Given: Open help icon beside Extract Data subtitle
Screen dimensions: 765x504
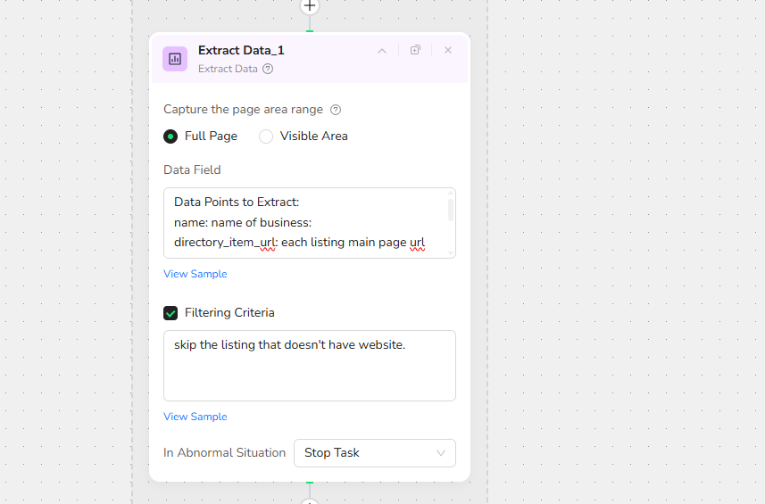Looking at the screenshot, I should pyautogui.click(x=268, y=69).
